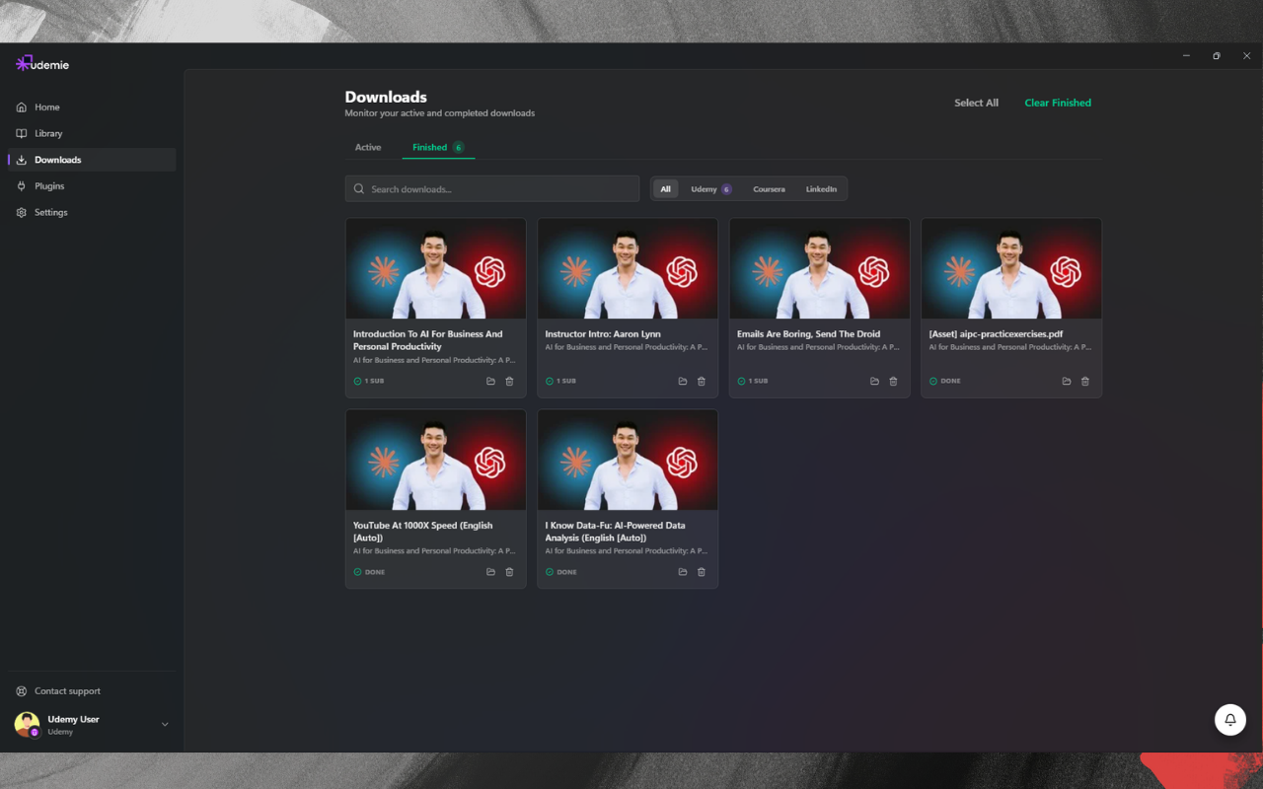Filter downloads by Udemy
This screenshot has height=789, width=1263.
pyautogui.click(x=710, y=189)
